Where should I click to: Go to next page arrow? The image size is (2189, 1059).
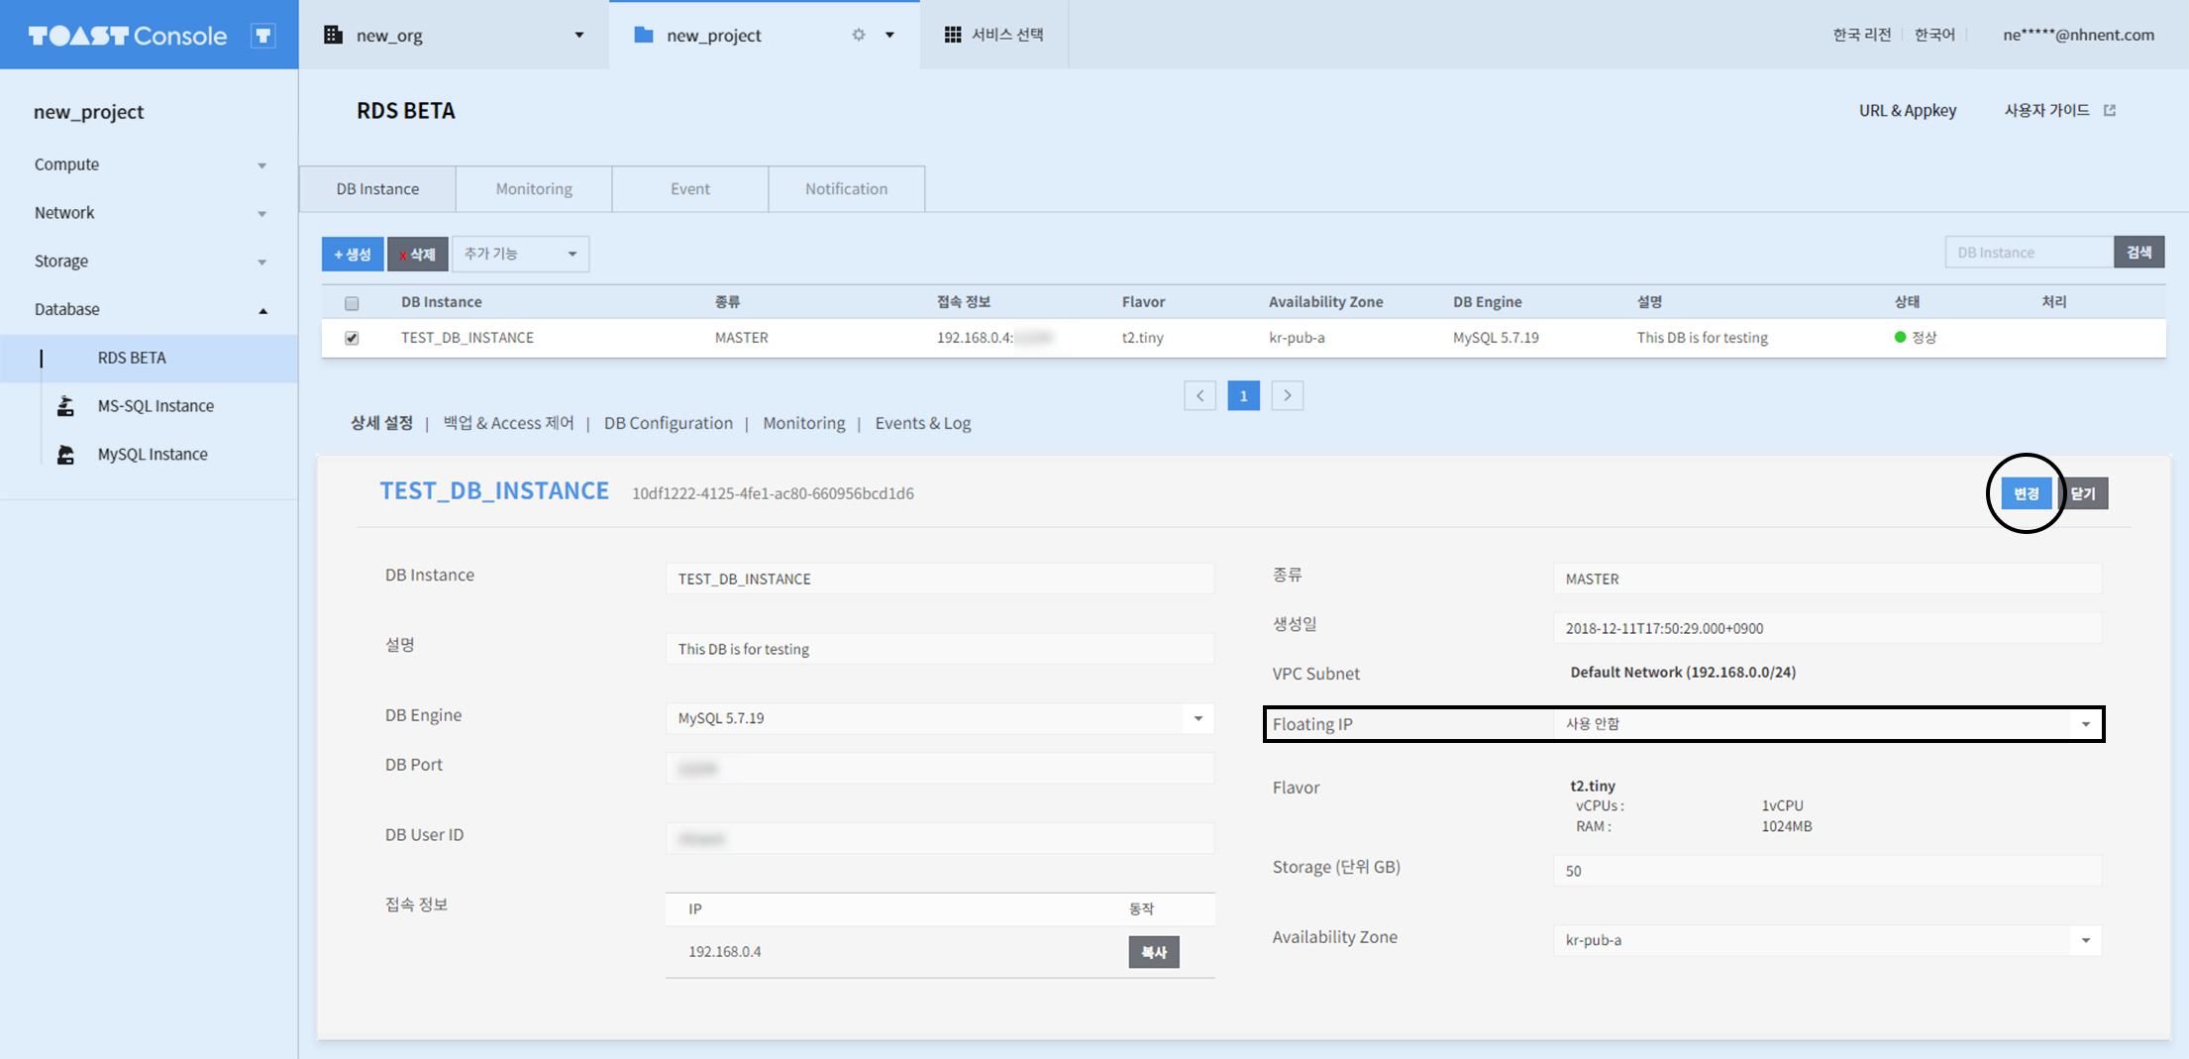point(1287,396)
